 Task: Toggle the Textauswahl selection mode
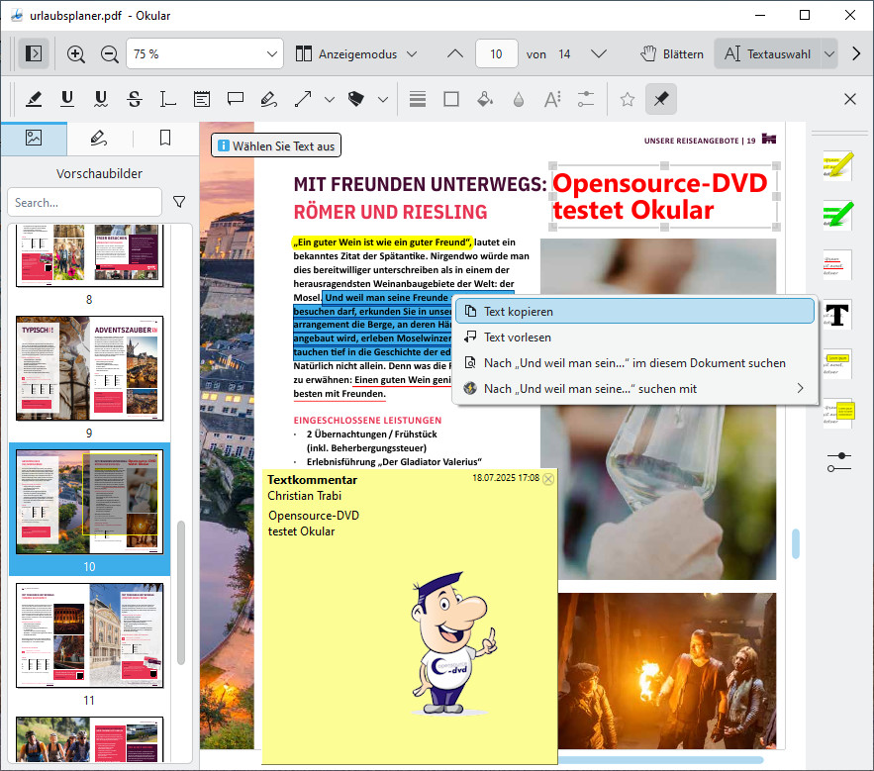pos(766,53)
